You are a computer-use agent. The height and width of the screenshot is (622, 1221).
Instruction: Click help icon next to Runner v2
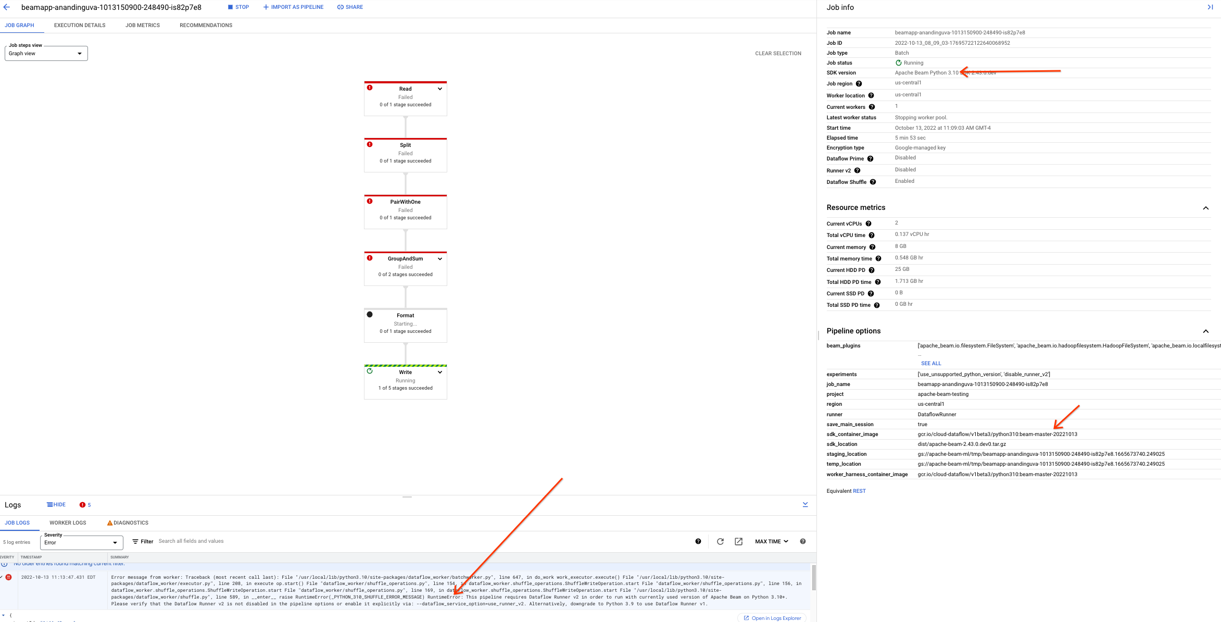tap(857, 171)
